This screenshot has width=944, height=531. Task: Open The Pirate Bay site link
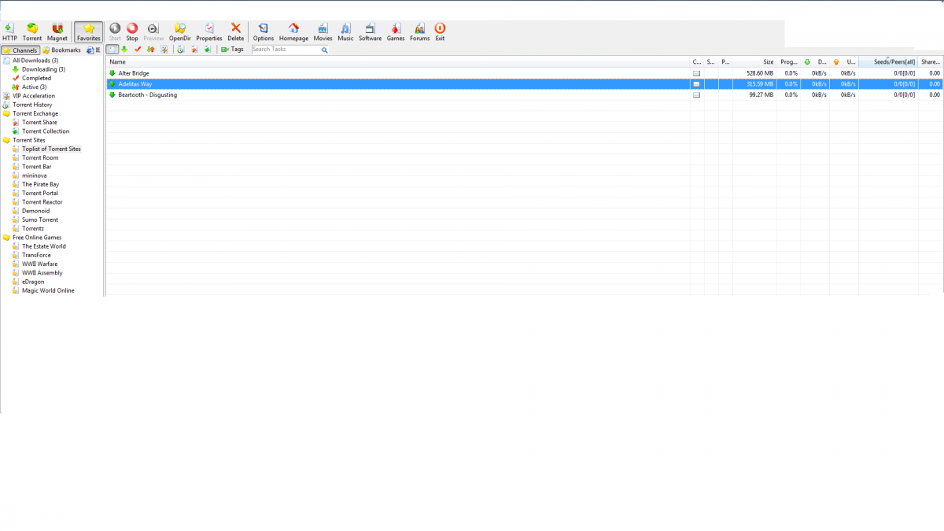coord(40,184)
